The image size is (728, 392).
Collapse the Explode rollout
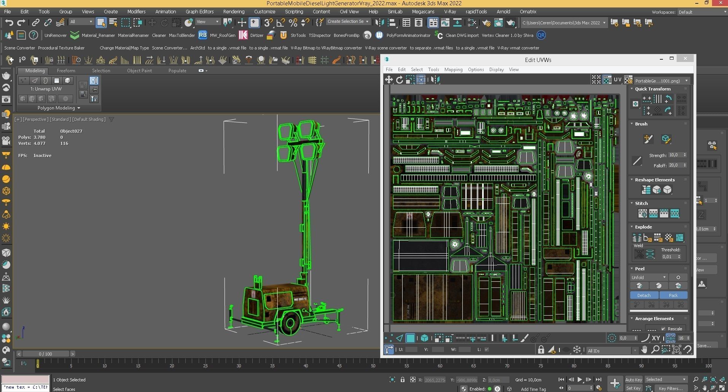pos(632,227)
